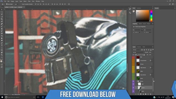Show the Red layer visibility box
The width and height of the screenshot is (176, 99).
click(x=133, y=57)
